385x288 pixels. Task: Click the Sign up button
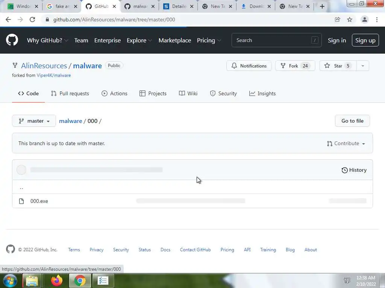[x=365, y=40]
